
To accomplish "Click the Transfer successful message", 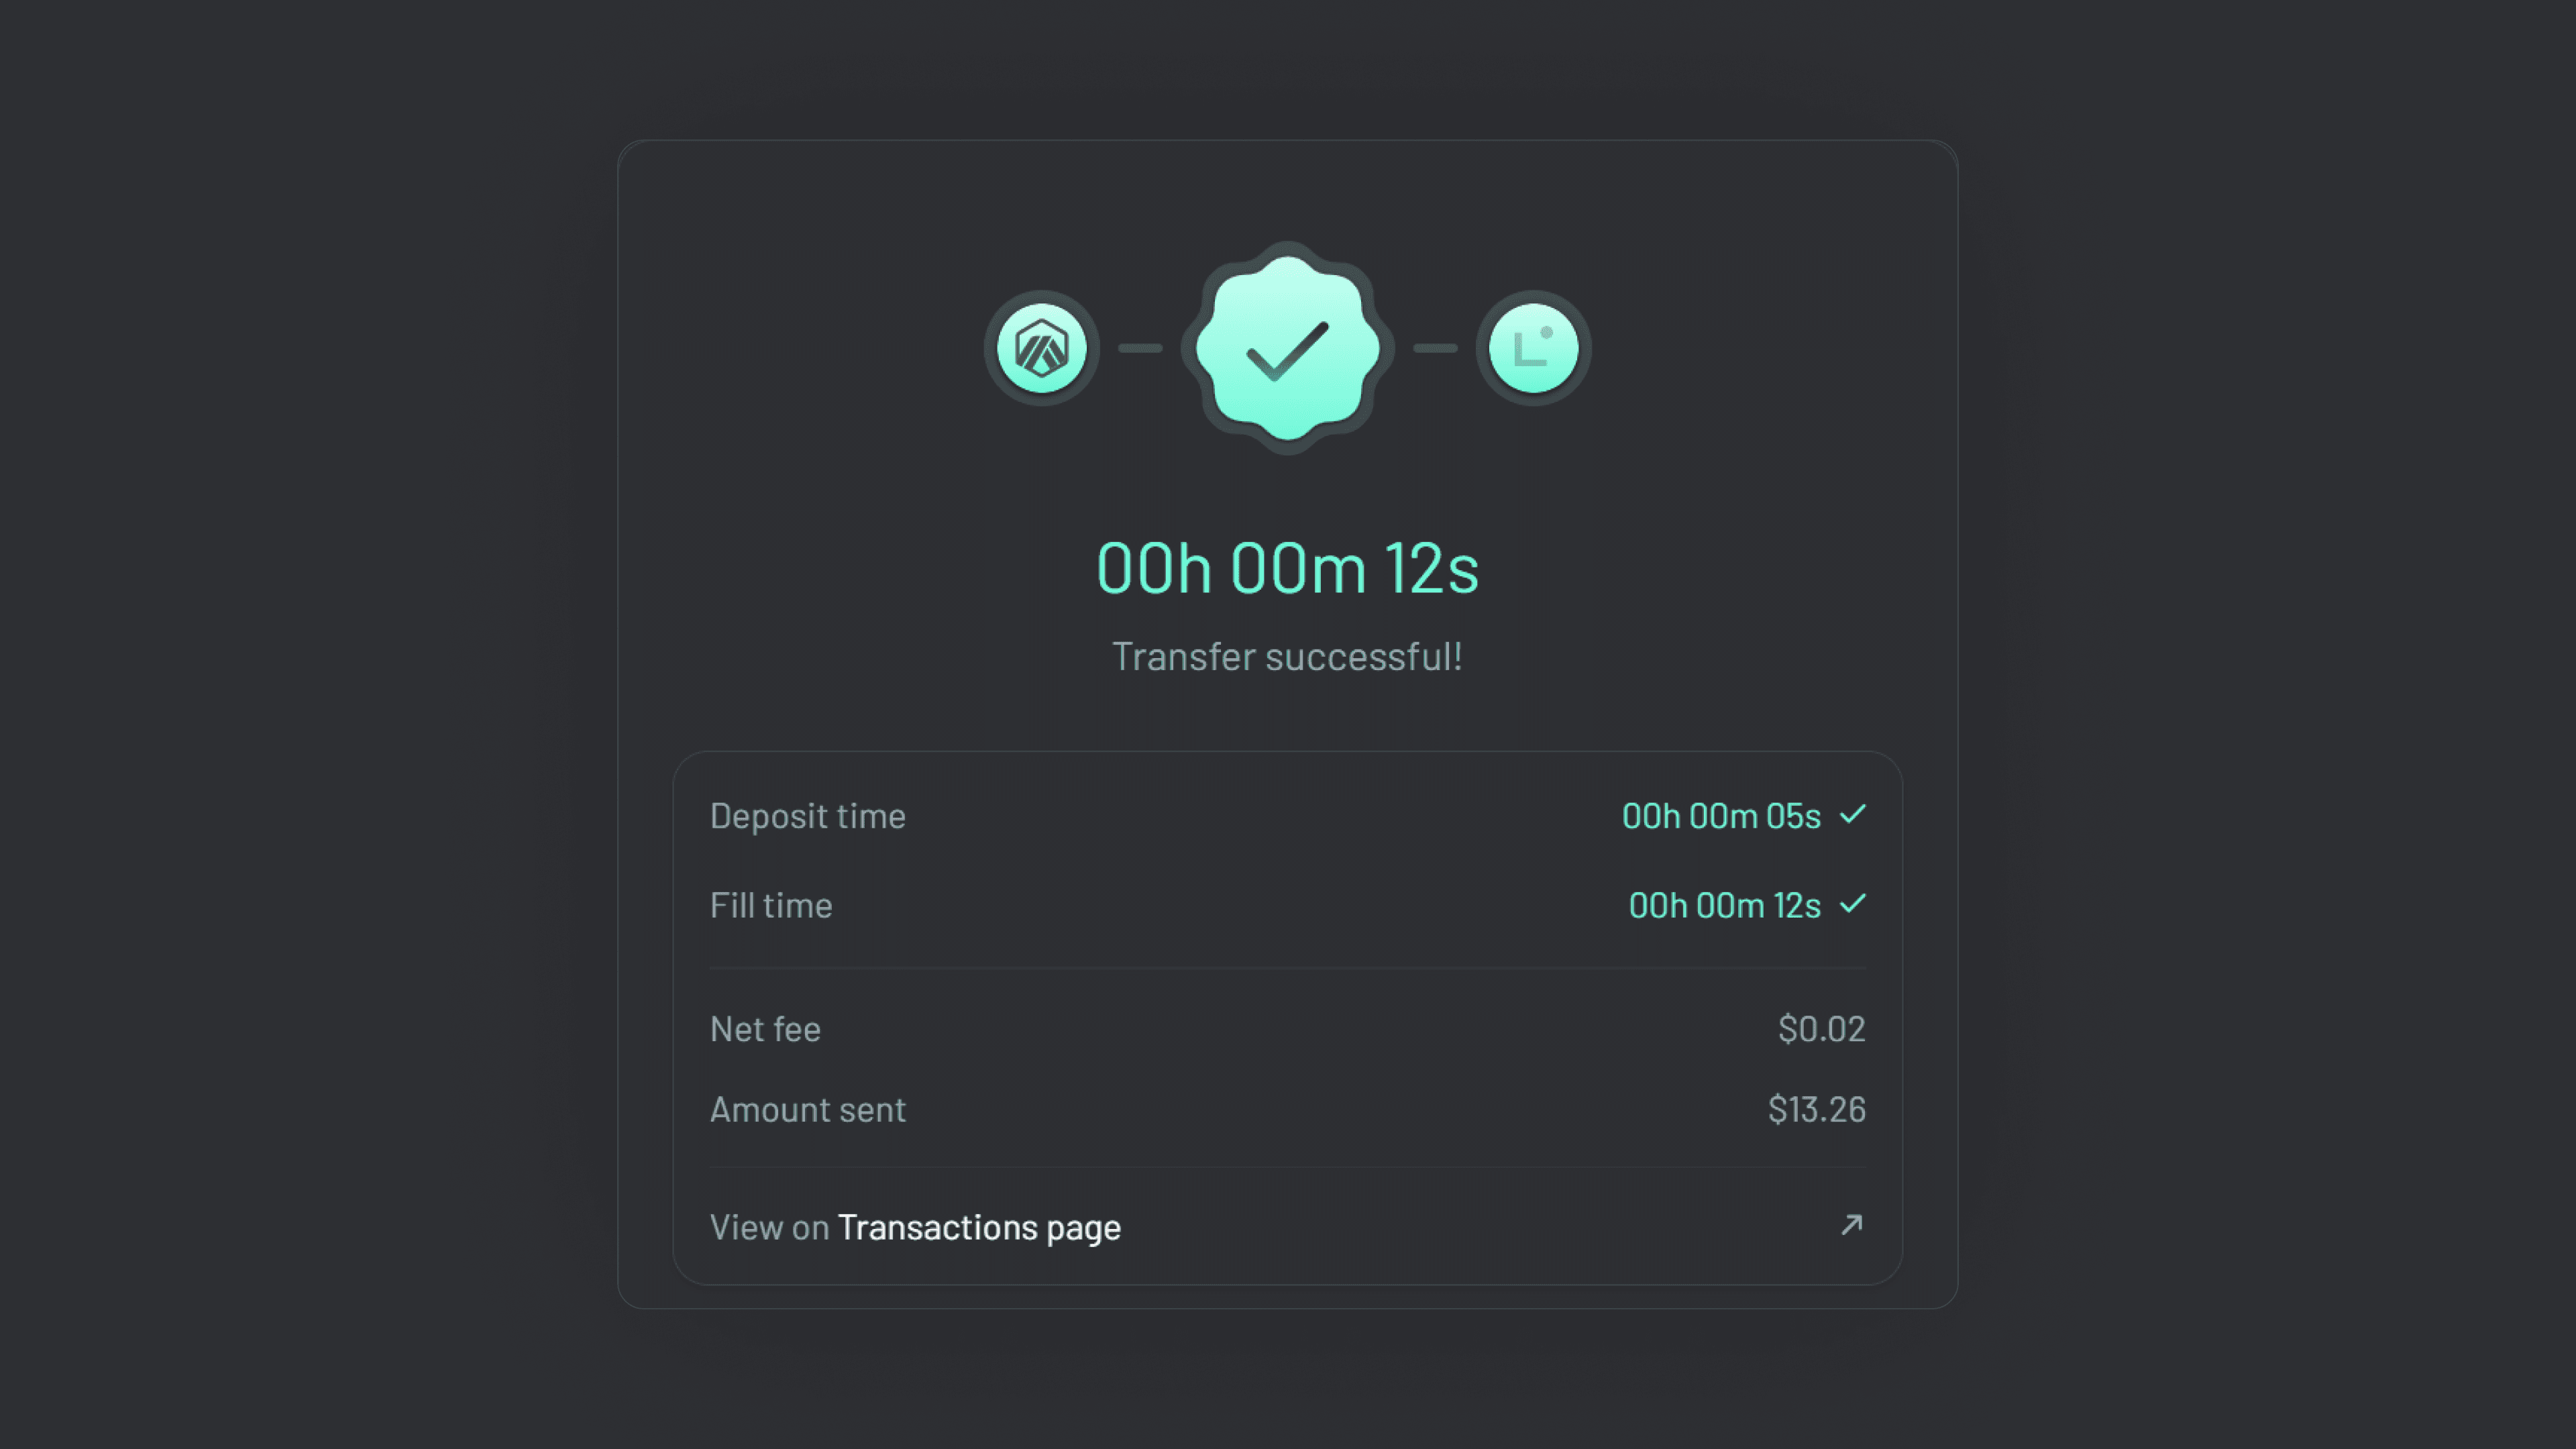I will [x=1287, y=656].
